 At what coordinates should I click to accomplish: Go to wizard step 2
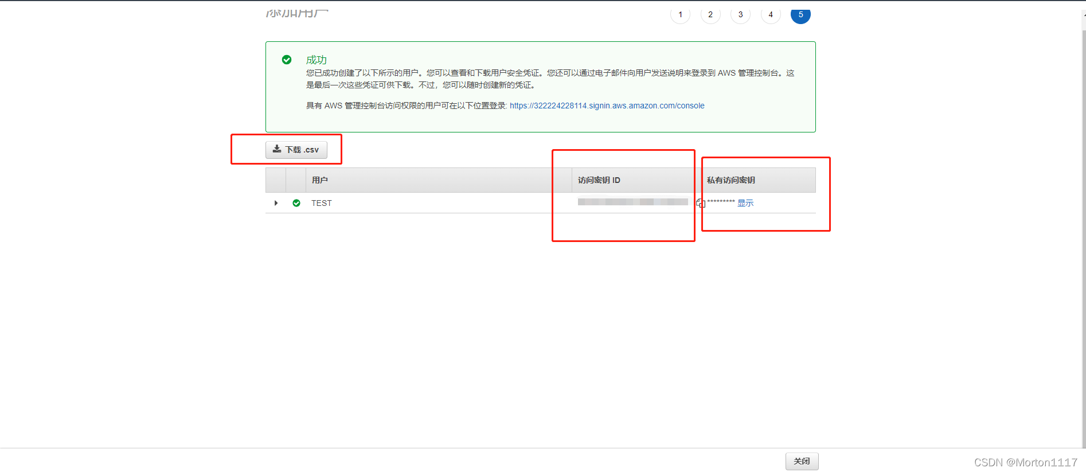pyautogui.click(x=710, y=14)
